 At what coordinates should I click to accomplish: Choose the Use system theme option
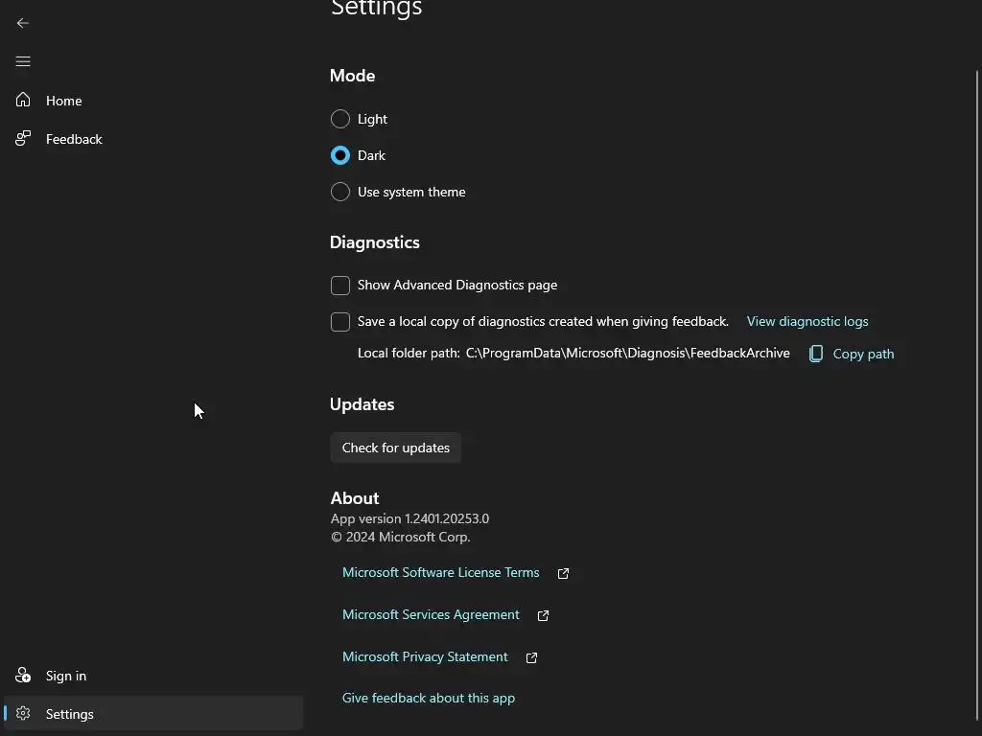340,192
